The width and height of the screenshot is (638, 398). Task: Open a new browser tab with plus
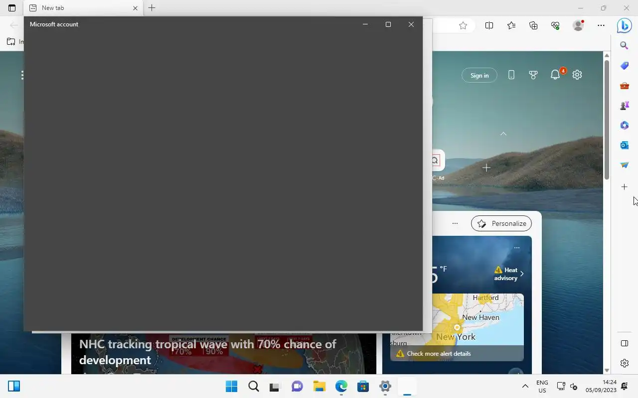[x=152, y=8]
